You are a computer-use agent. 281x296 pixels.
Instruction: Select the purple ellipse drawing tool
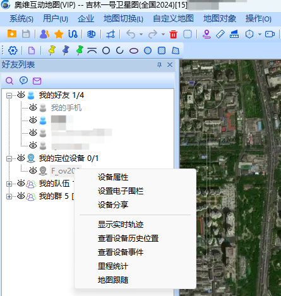click(134, 51)
